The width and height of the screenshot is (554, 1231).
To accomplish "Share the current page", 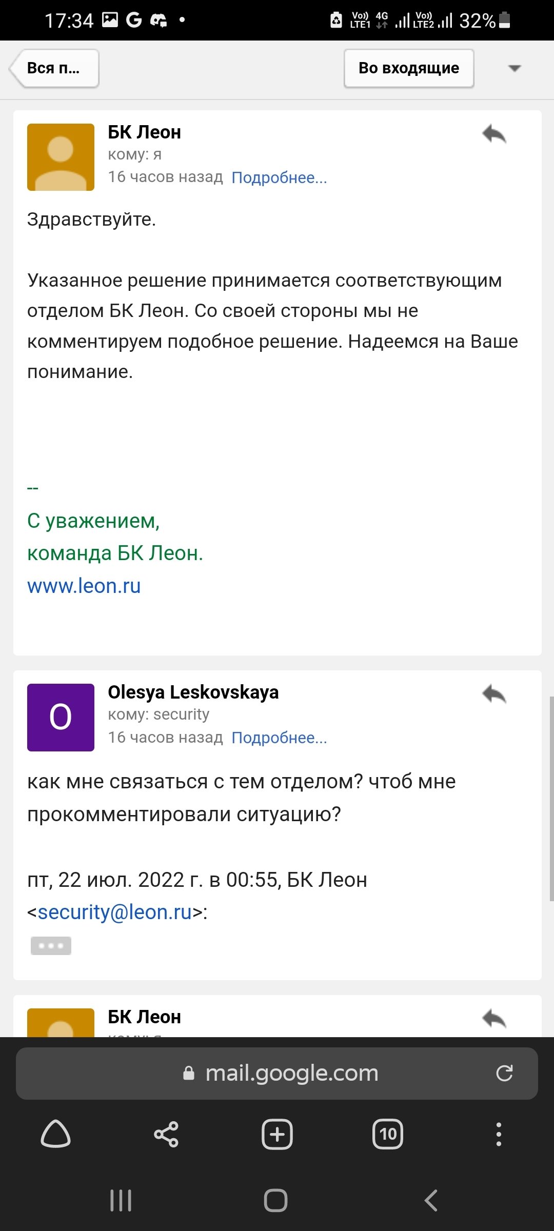I will (x=166, y=1134).
